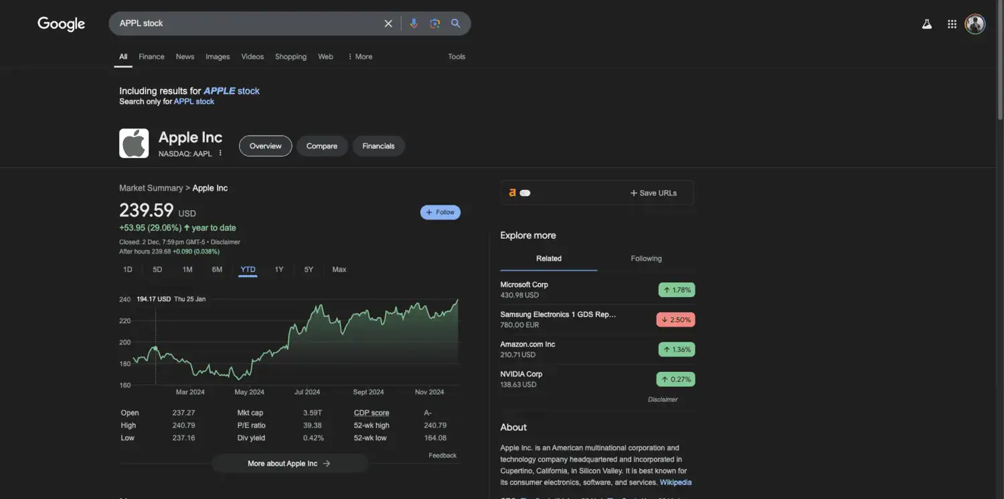Click the stock price chart line
Image resolution: width=1004 pixels, height=499 pixels.
[x=295, y=341]
